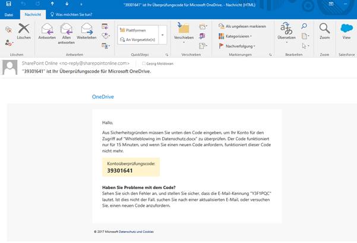The width and height of the screenshot is (357, 243).
Task: Click 'Haben Sie Probleme mit dem Code?' heading
Action: click(x=138, y=187)
